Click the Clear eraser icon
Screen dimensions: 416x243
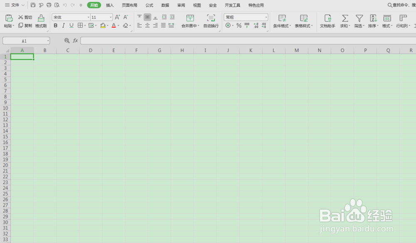tap(126, 25)
